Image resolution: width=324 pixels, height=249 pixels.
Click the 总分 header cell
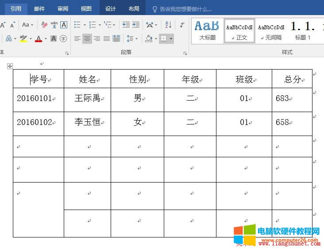(292, 79)
